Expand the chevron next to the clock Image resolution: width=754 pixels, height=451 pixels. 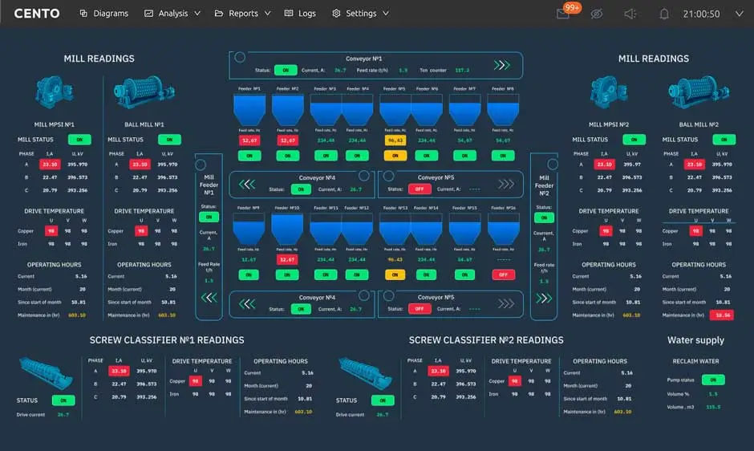tap(739, 14)
